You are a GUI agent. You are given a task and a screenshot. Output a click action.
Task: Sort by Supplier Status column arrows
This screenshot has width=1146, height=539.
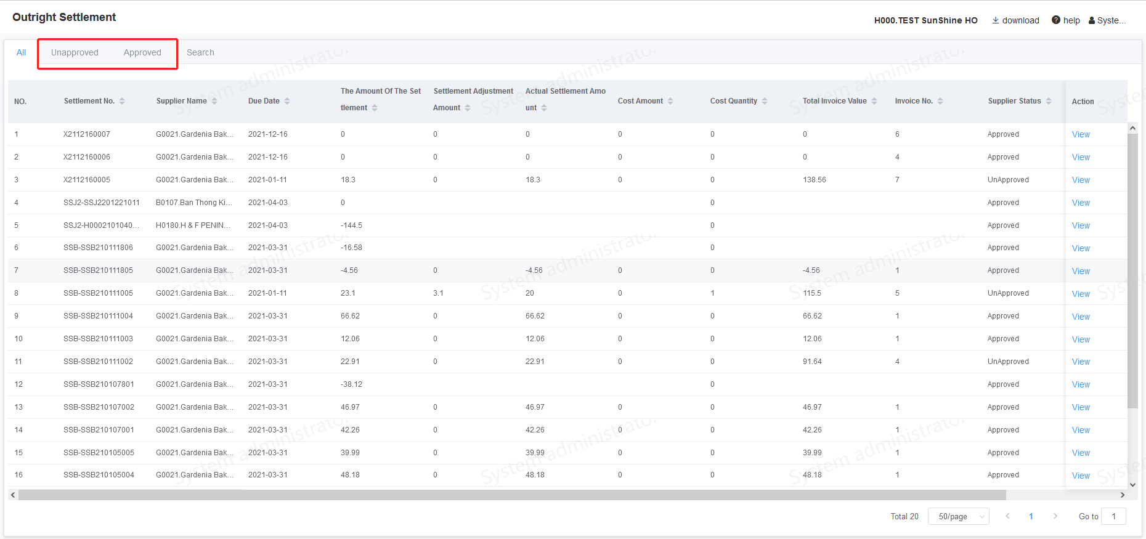1049,101
